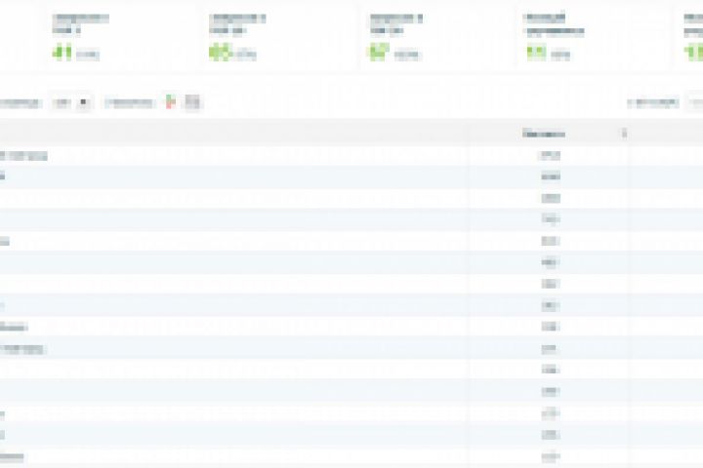
Task: Select the fourth summary card title
Action: pyautogui.click(x=555, y=24)
